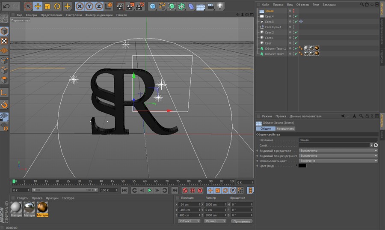Click the 'Применить' button
The image size is (385, 230).
241,221
